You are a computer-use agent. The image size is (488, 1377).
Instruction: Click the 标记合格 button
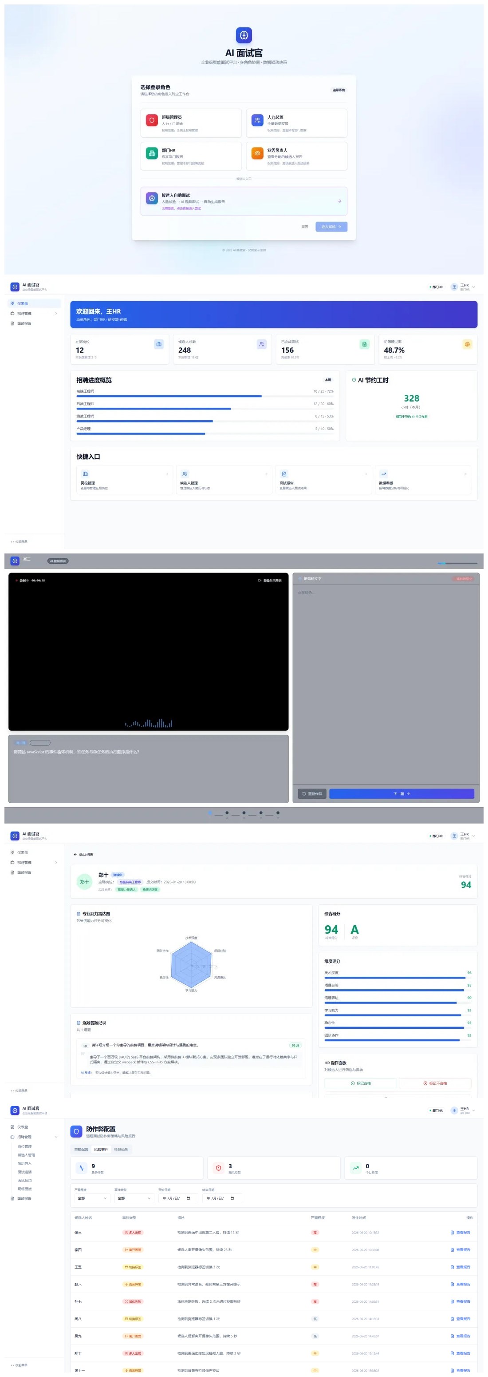click(360, 1083)
